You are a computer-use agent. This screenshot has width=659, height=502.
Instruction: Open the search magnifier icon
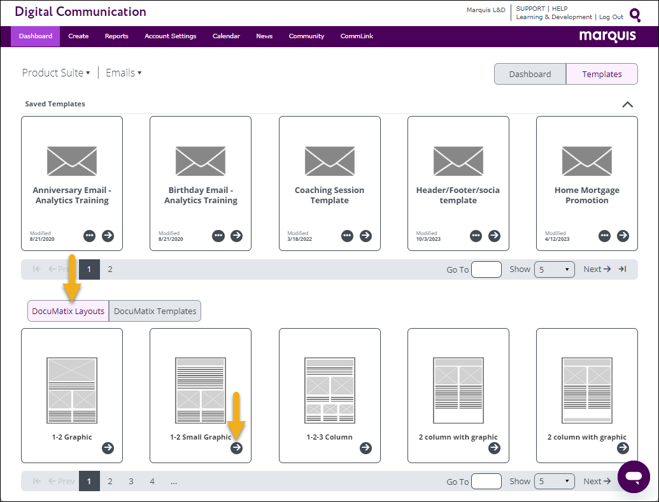635,15
